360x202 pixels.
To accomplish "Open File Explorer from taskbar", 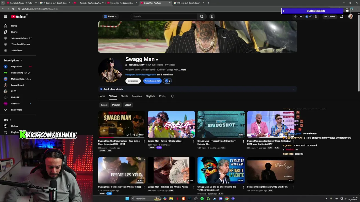I will pyautogui.click(x=171, y=199).
